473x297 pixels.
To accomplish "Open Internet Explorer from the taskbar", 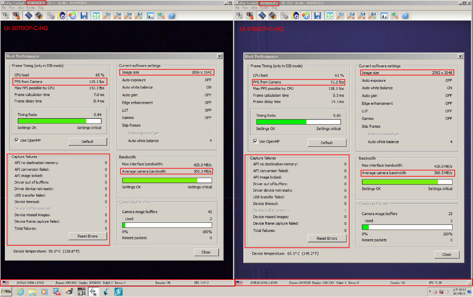I will pos(20,291).
